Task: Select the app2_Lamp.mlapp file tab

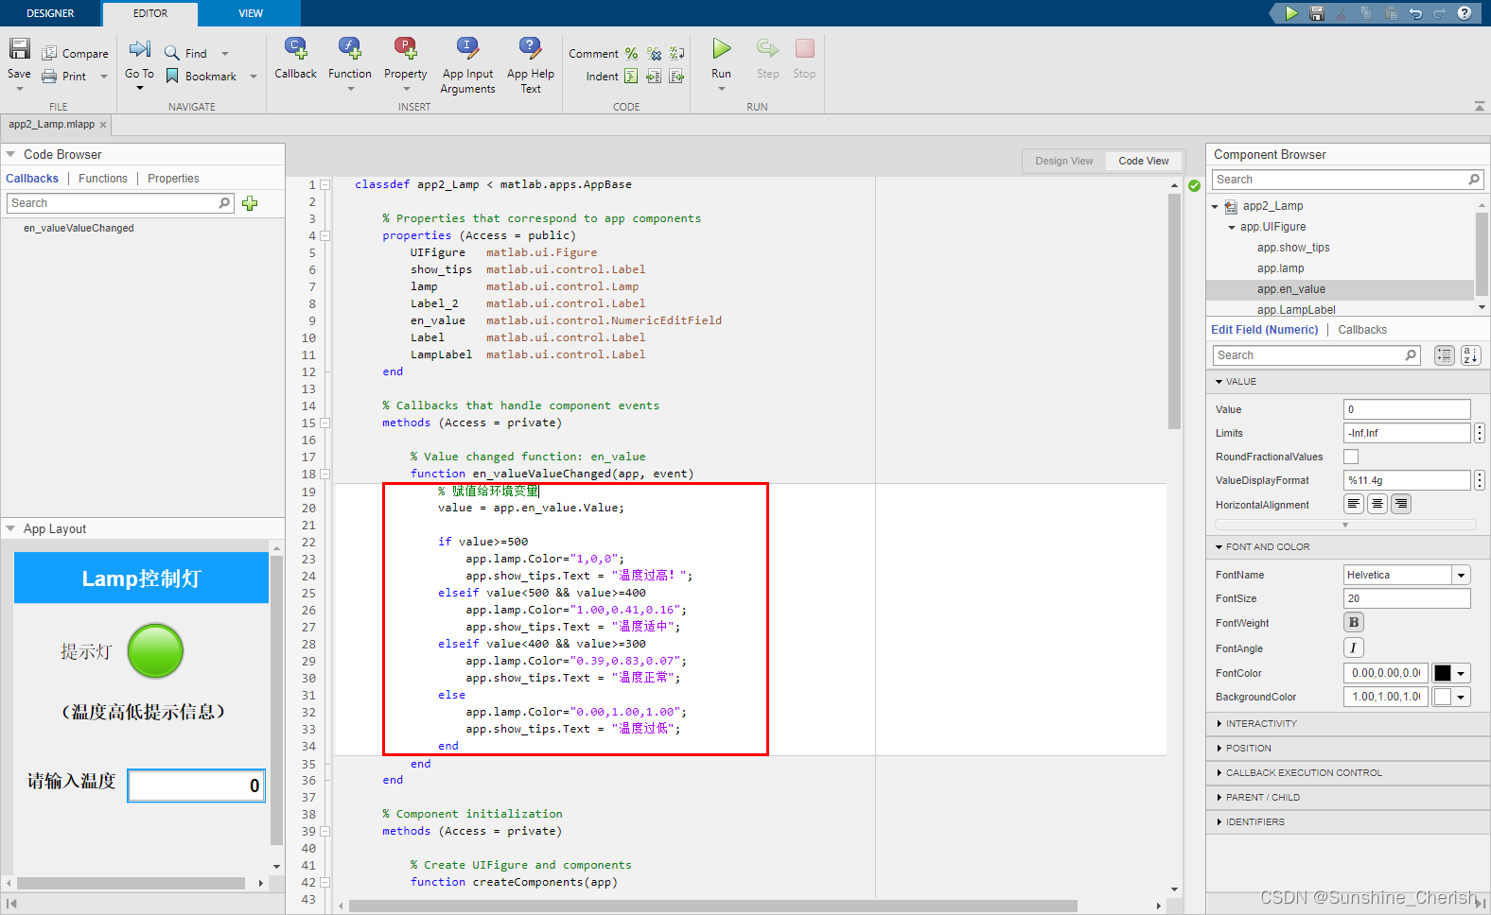Action: coord(52,125)
